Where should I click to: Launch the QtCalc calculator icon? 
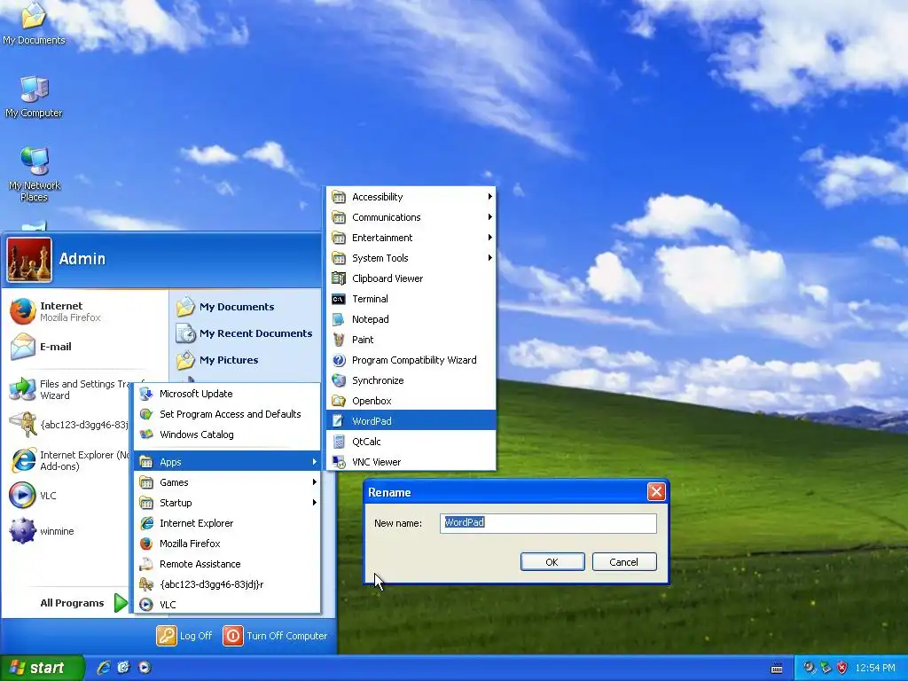339,442
